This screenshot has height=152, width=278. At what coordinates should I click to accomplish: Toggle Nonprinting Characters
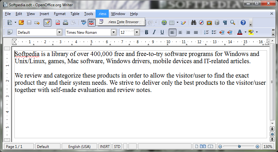coord(225,23)
